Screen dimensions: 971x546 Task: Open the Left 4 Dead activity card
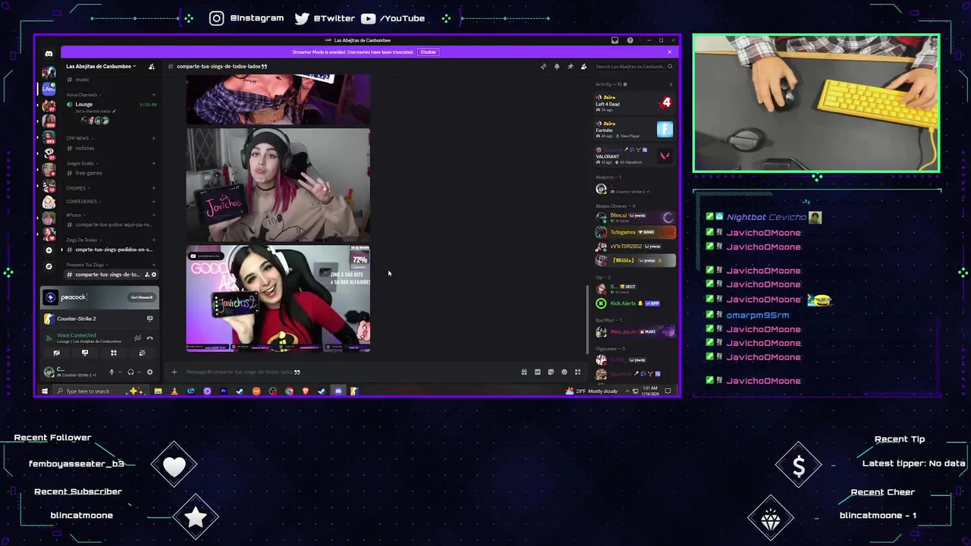click(x=635, y=103)
